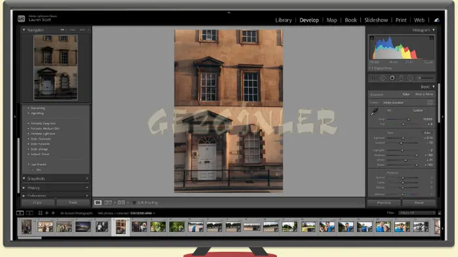Collapse the Basic panel
Image resolution: width=458 pixels, height=257 pixels.
coord(434,87)
